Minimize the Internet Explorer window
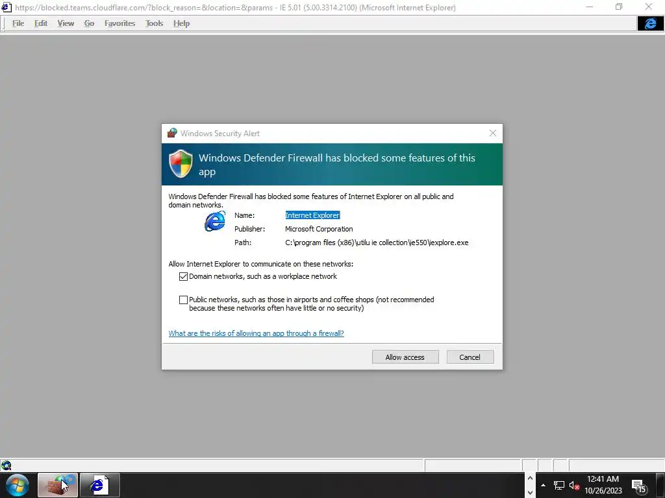Image resolution: width=665 pixels, height=498 pixels. 590,6
